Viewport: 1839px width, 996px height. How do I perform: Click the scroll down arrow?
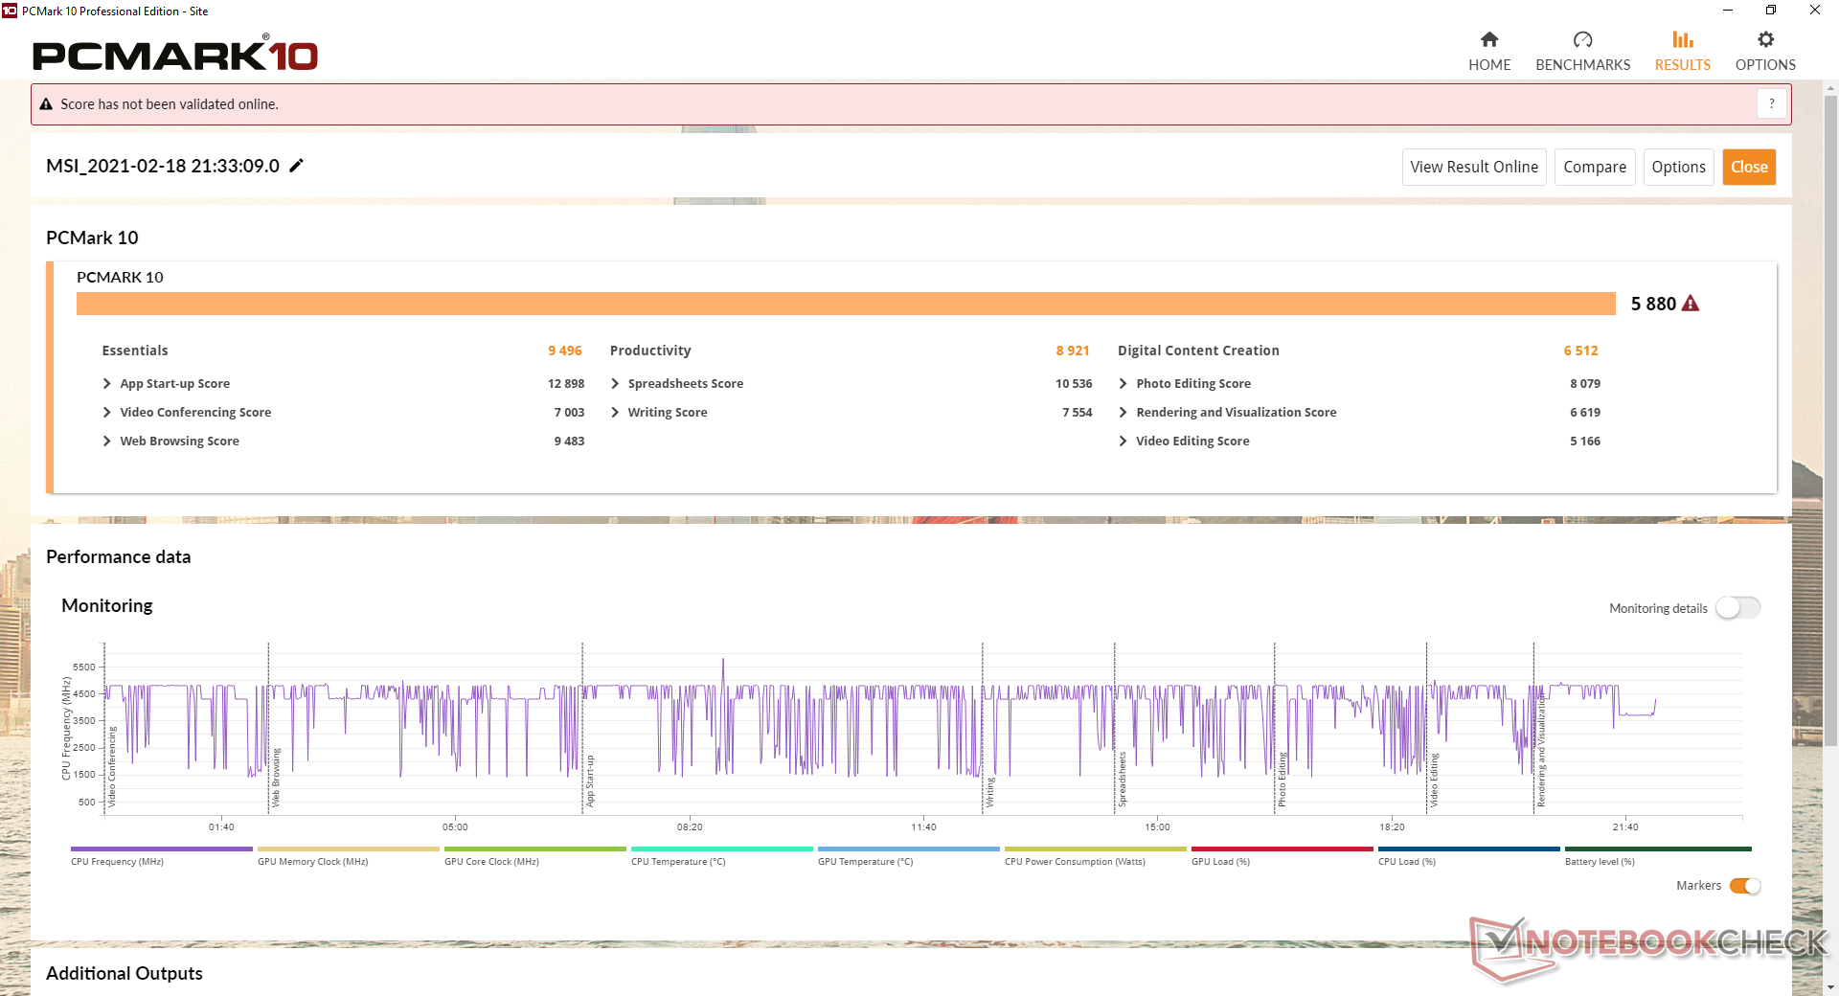click(x=1830, y=986)
